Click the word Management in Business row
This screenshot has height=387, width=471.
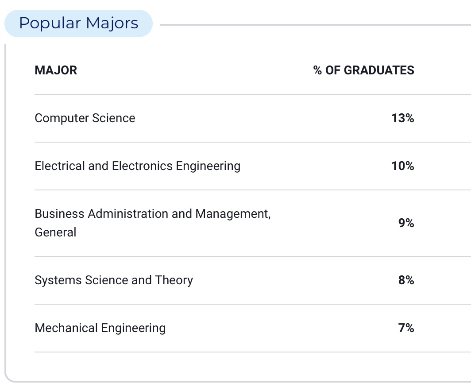pyautogui.click(x=233, y=214)
